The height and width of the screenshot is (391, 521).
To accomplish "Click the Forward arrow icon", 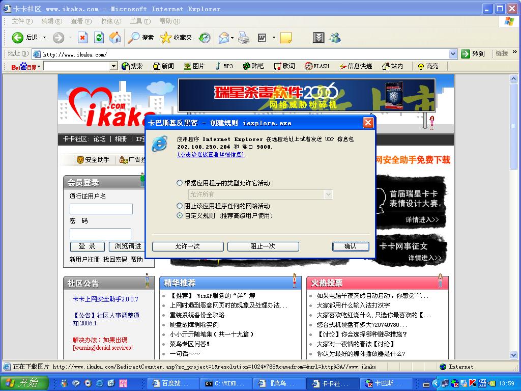I will point(59,38).
